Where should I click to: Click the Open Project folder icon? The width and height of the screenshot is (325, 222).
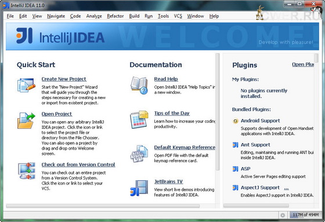click(x=26, y=121)
